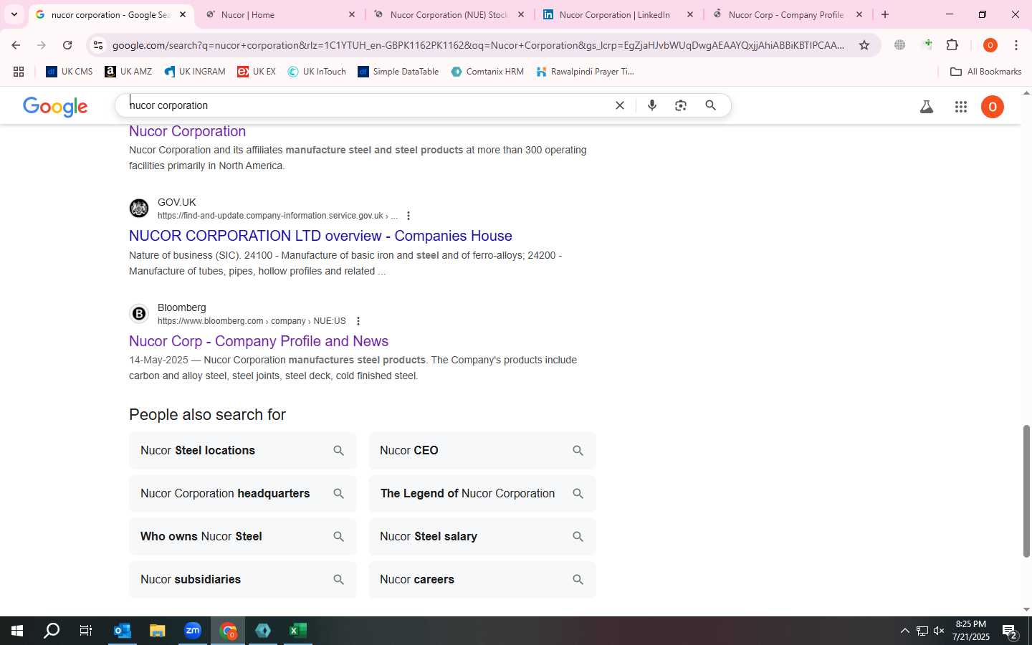The image size is (1032, 645).
Task: Search for Nucor Corporation headquarters
Action: [x=243, y=494]
